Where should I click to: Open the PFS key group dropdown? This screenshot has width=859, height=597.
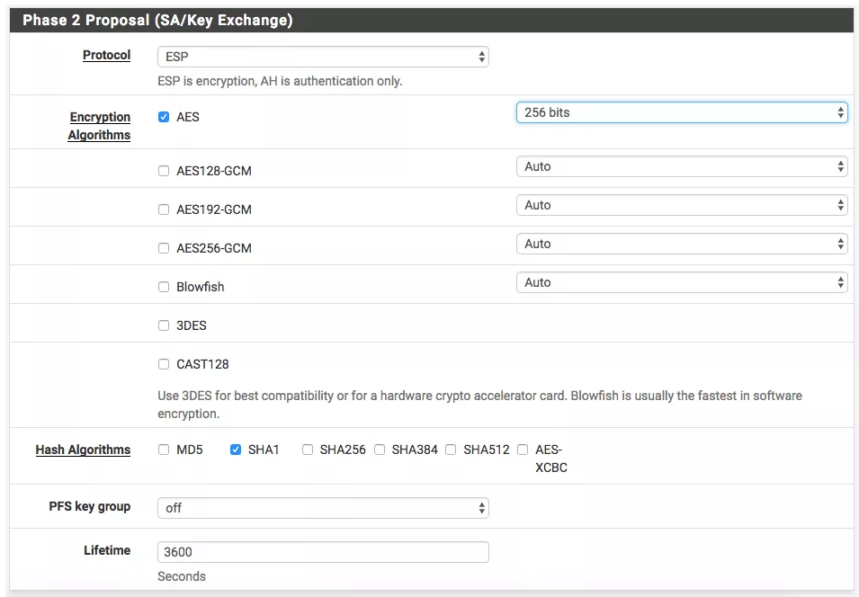[x=322, y=508]
